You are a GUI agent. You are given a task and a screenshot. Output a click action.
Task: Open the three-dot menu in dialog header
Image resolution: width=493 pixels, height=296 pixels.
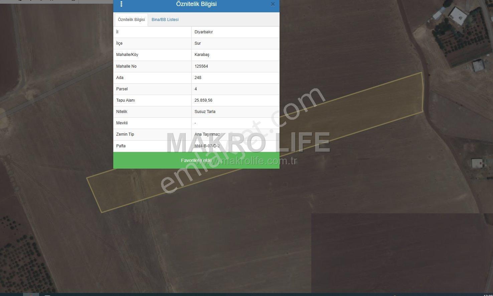[121, 4]
